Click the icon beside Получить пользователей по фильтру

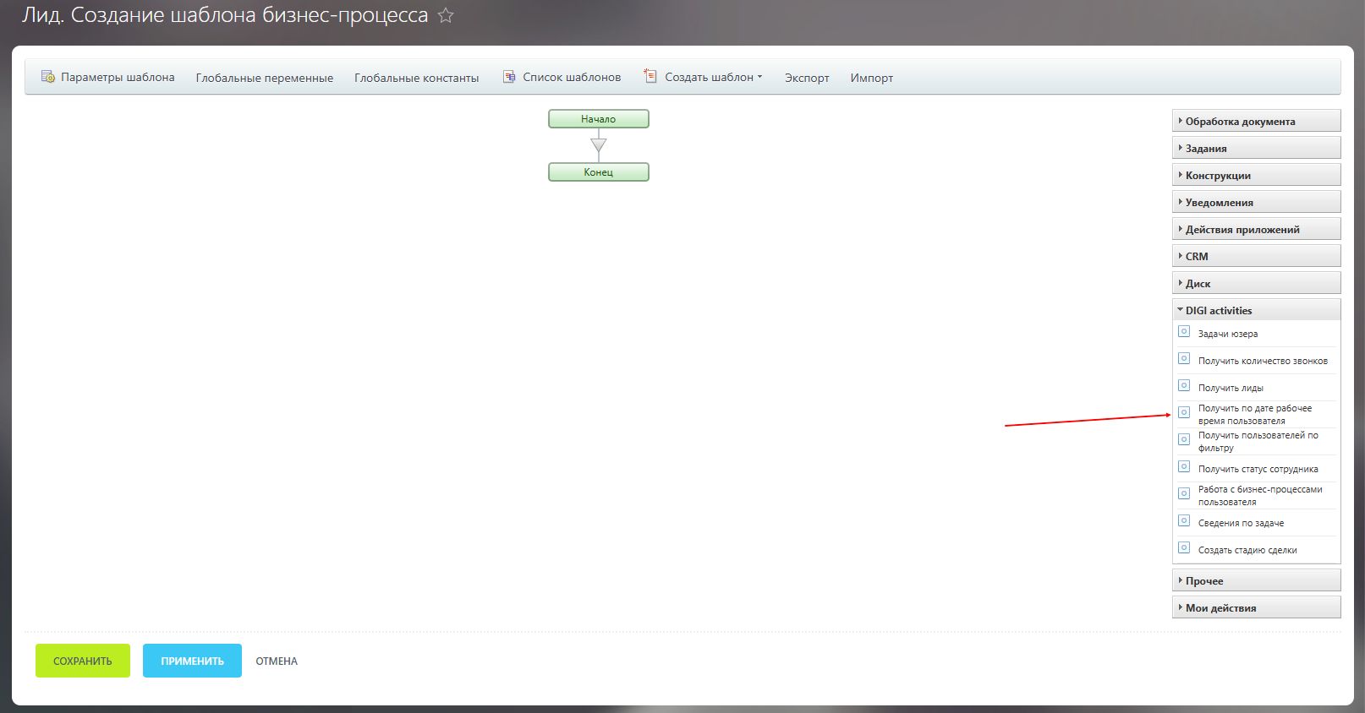[1184, 439]
